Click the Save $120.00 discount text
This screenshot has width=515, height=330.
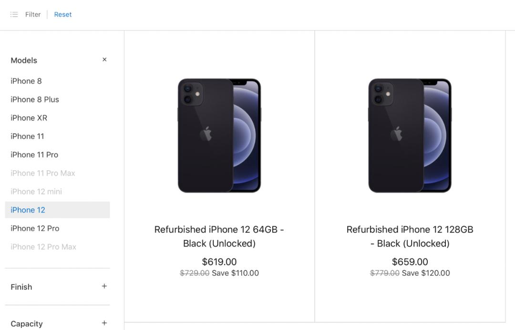(x=426, y=273)
